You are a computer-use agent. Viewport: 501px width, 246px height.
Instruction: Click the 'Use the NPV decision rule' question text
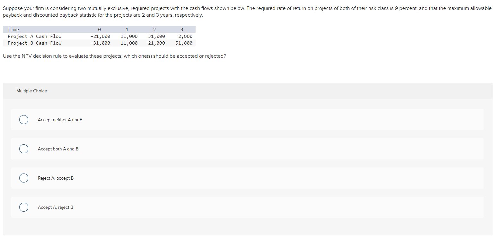[x=114, y=56]
